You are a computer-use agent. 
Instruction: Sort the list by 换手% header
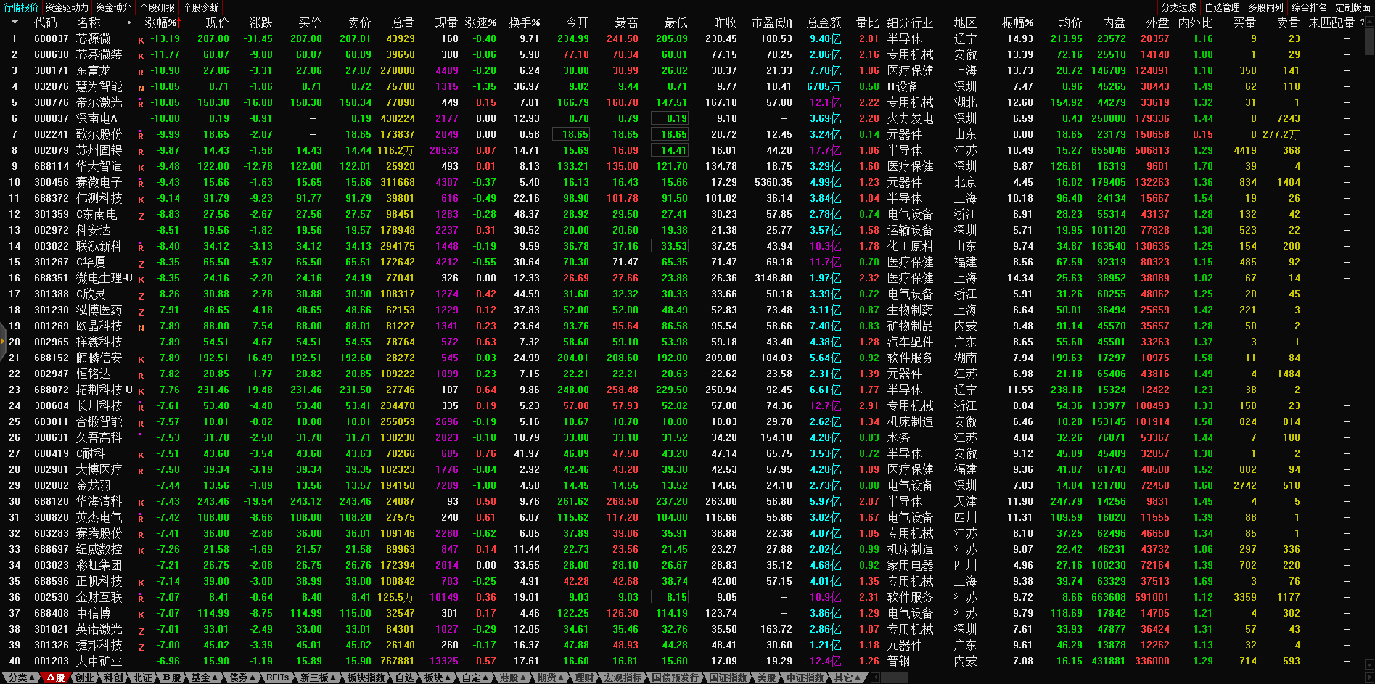(524, 22)
